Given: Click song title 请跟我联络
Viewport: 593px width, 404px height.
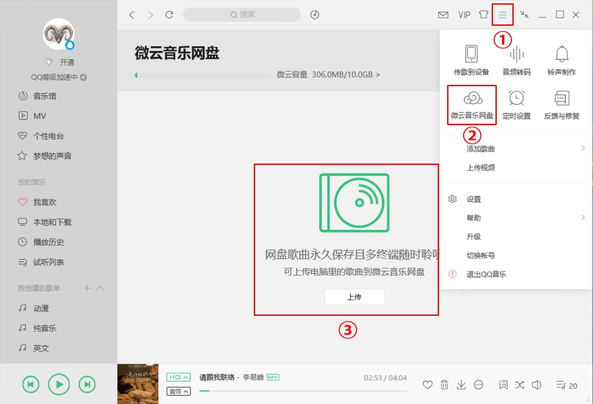Looking at the screenshot, I should (217, 377).
